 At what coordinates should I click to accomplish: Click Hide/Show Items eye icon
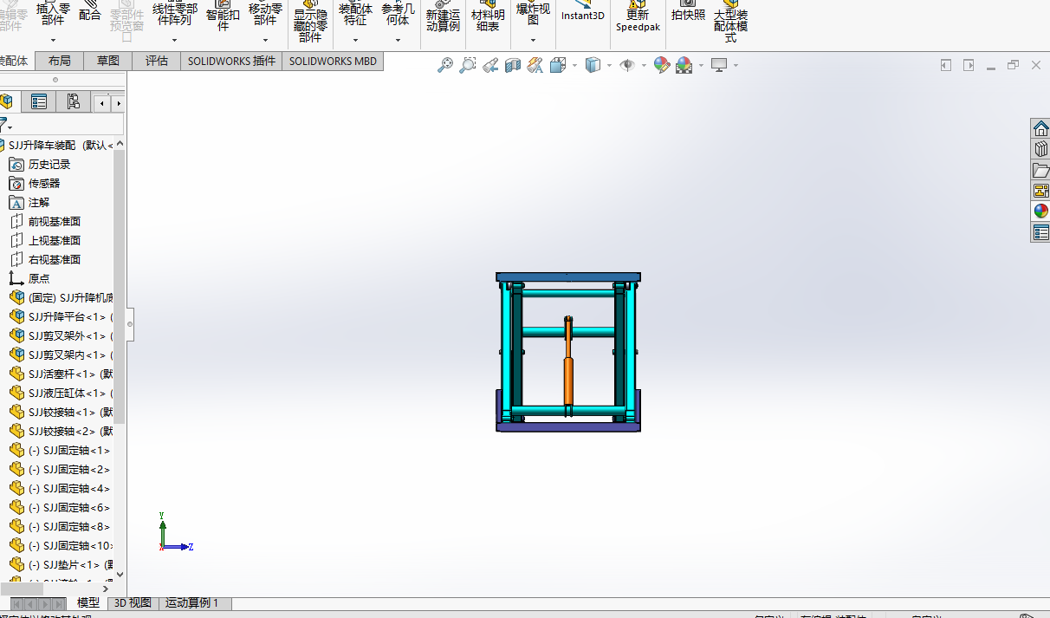tap(628, 65)
